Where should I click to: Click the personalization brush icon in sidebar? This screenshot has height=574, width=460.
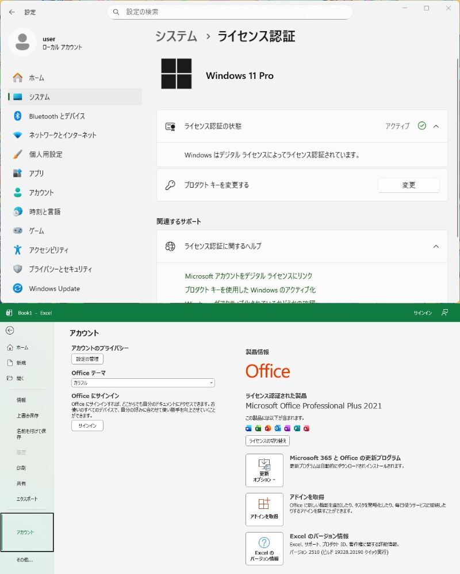coord(18,154)
